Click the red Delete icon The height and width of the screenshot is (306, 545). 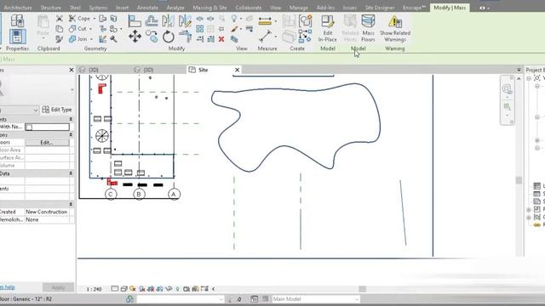(221, 39)
